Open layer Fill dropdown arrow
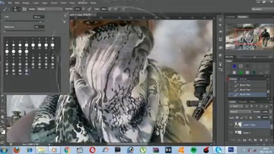This screenshot has height=154, width=274. point(271,118)
